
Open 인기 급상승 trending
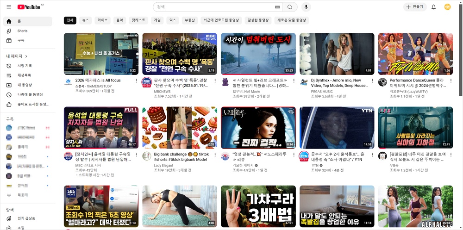tap(28, 218)
